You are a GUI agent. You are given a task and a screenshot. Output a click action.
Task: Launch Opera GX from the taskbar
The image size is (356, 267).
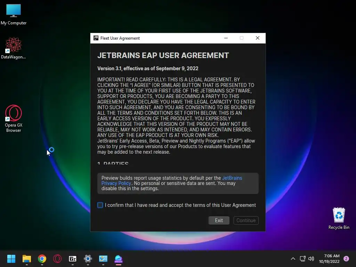[x=57, y=259]
